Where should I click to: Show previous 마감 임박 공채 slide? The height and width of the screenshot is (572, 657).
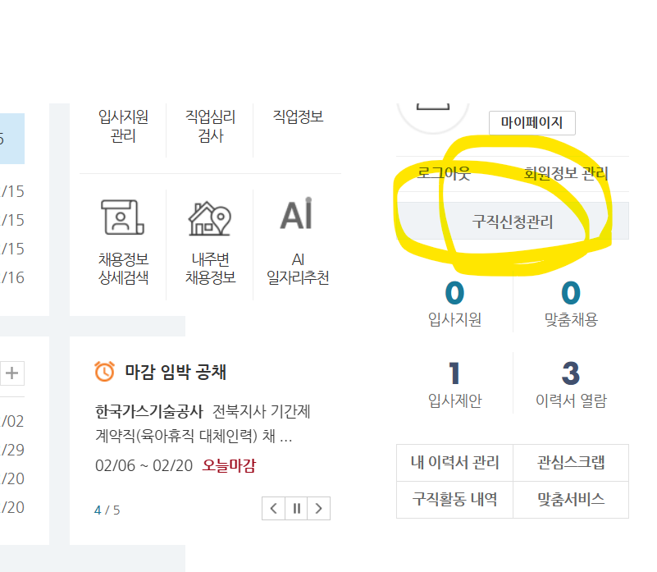[274, 508]
